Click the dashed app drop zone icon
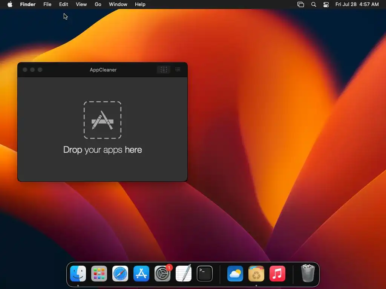 click(x=103, y=120)
